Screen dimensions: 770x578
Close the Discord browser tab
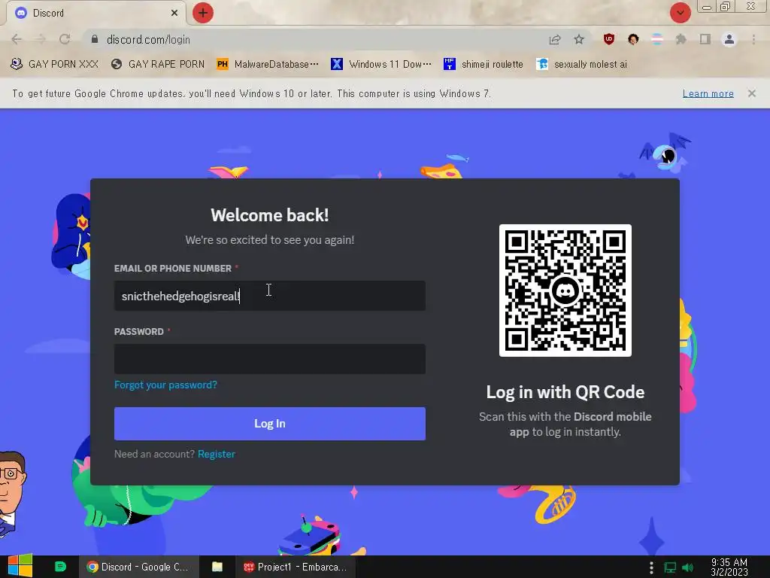(174, 13)
